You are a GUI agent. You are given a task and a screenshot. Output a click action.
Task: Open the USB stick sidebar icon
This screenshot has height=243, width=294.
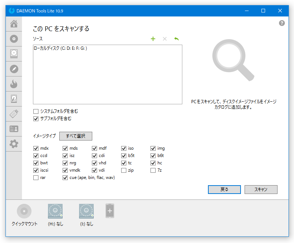[14, 114]
